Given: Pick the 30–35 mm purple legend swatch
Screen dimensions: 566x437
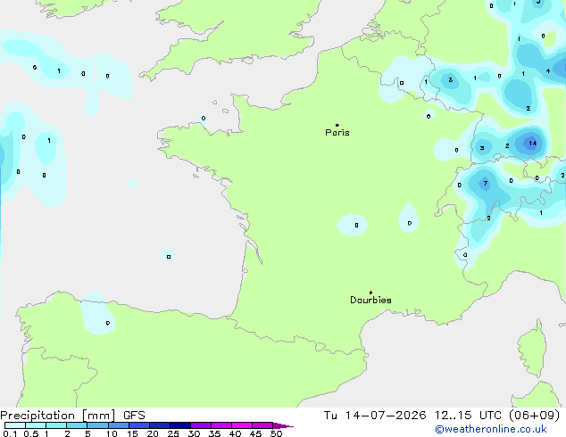Looking at the screenshot, I should (x=201, y=425).
